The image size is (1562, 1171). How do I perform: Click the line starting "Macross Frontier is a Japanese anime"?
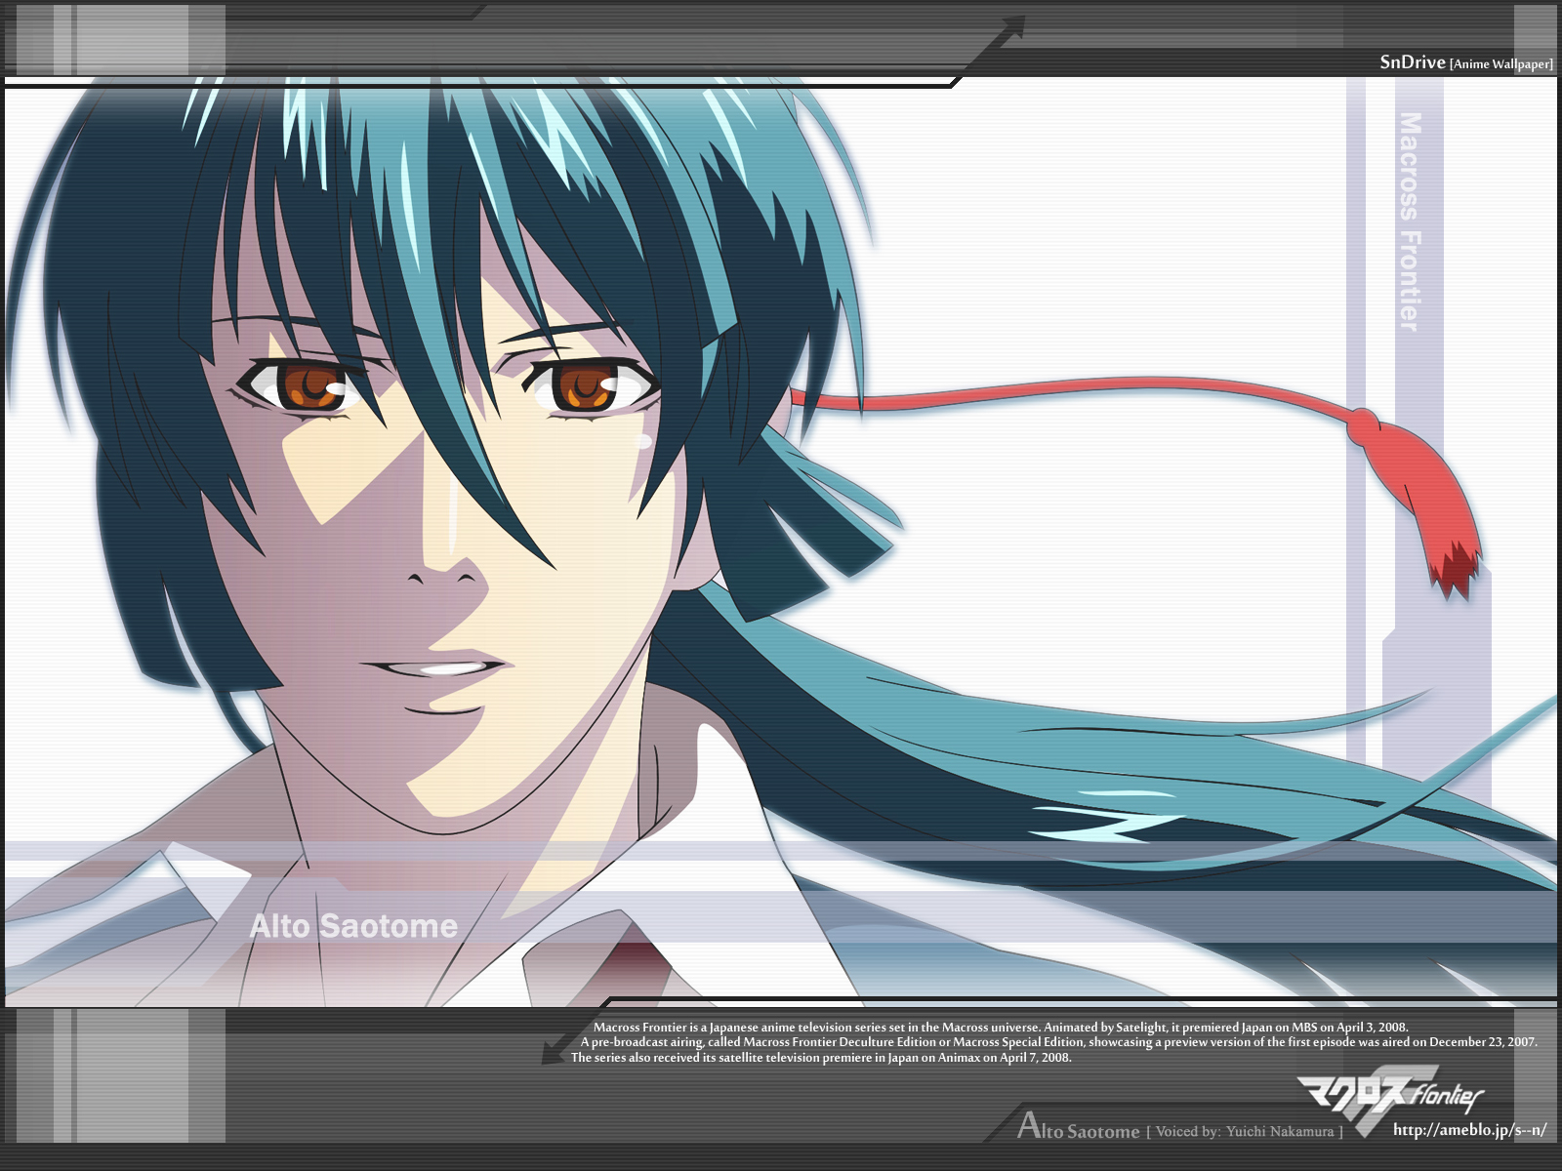1001,1027
